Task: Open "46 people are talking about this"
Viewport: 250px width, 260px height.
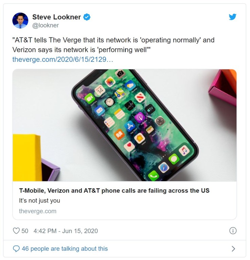Action: pyautogui.click(x=65, y=249)
